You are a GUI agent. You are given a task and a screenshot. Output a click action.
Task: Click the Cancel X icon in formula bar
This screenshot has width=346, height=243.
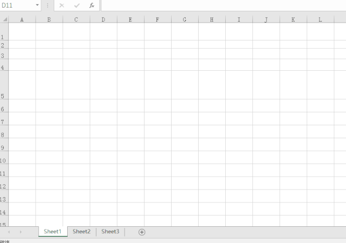(x=62, y=5)
